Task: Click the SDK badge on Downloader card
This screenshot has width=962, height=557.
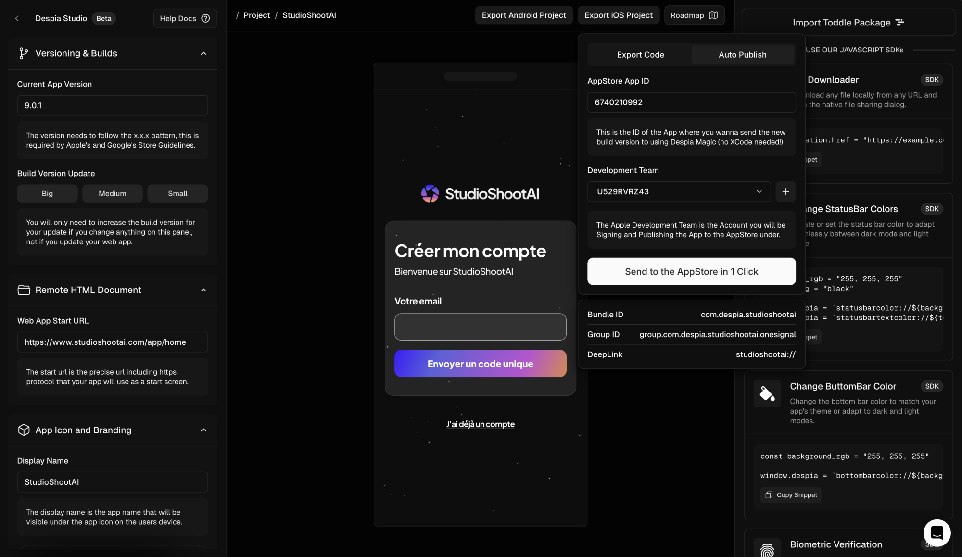Action: pyautogui.click(x=932, y=80)
